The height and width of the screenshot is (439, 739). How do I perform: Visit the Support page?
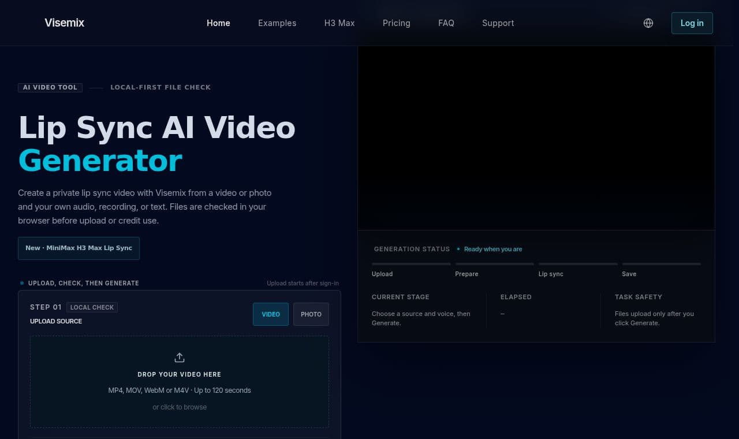pyautogui.click(x=498, y=23)
